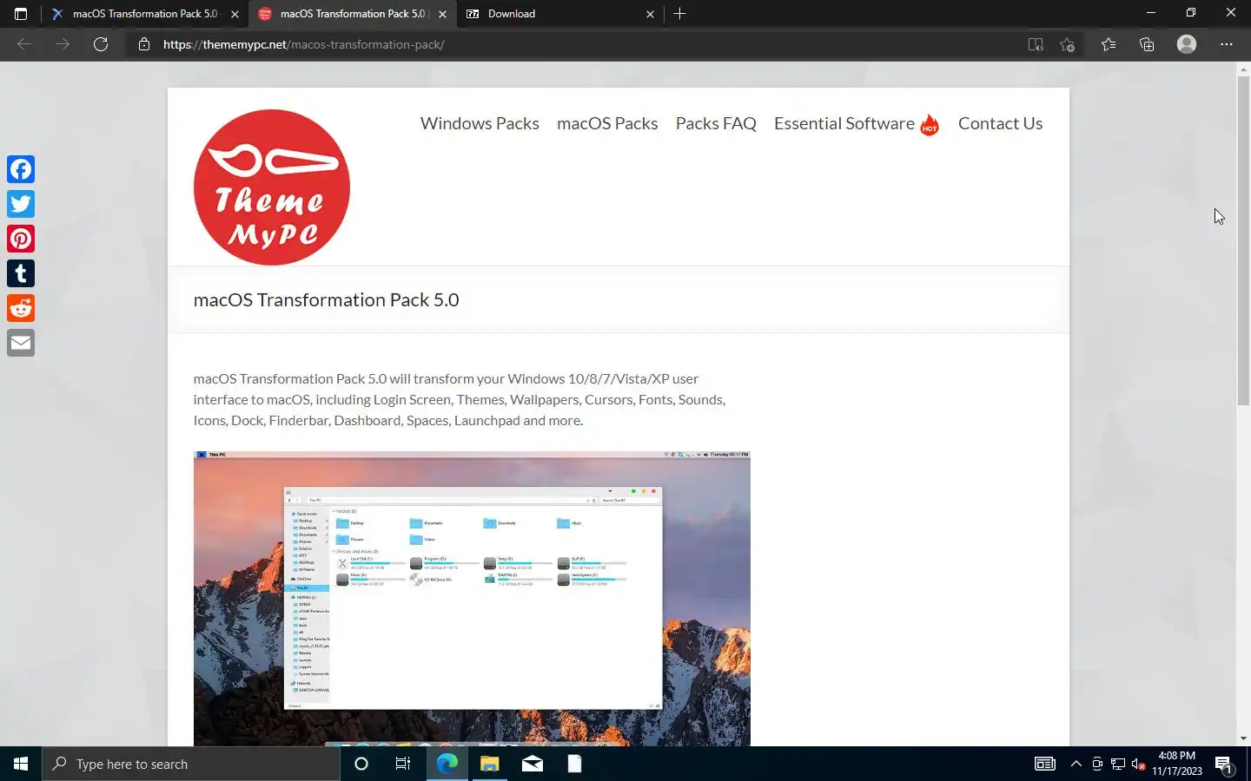Click the browser back arrow
This screenshot has height=781, width=1251.
tap(24, 44)
